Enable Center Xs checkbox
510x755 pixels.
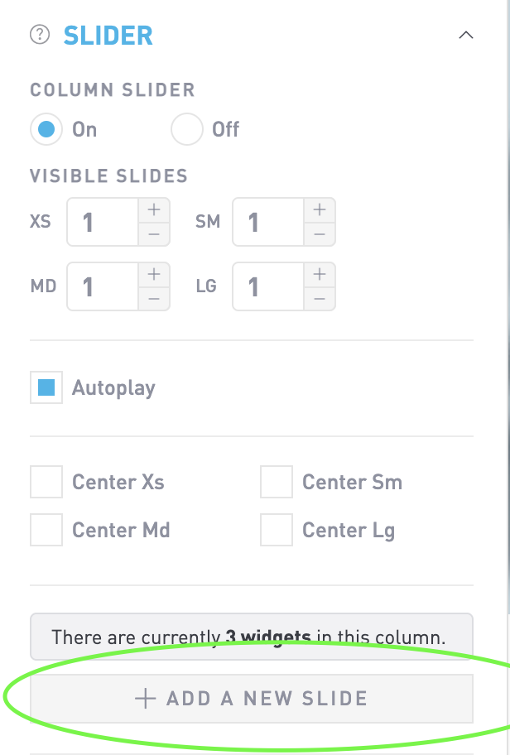coord(46,482)
